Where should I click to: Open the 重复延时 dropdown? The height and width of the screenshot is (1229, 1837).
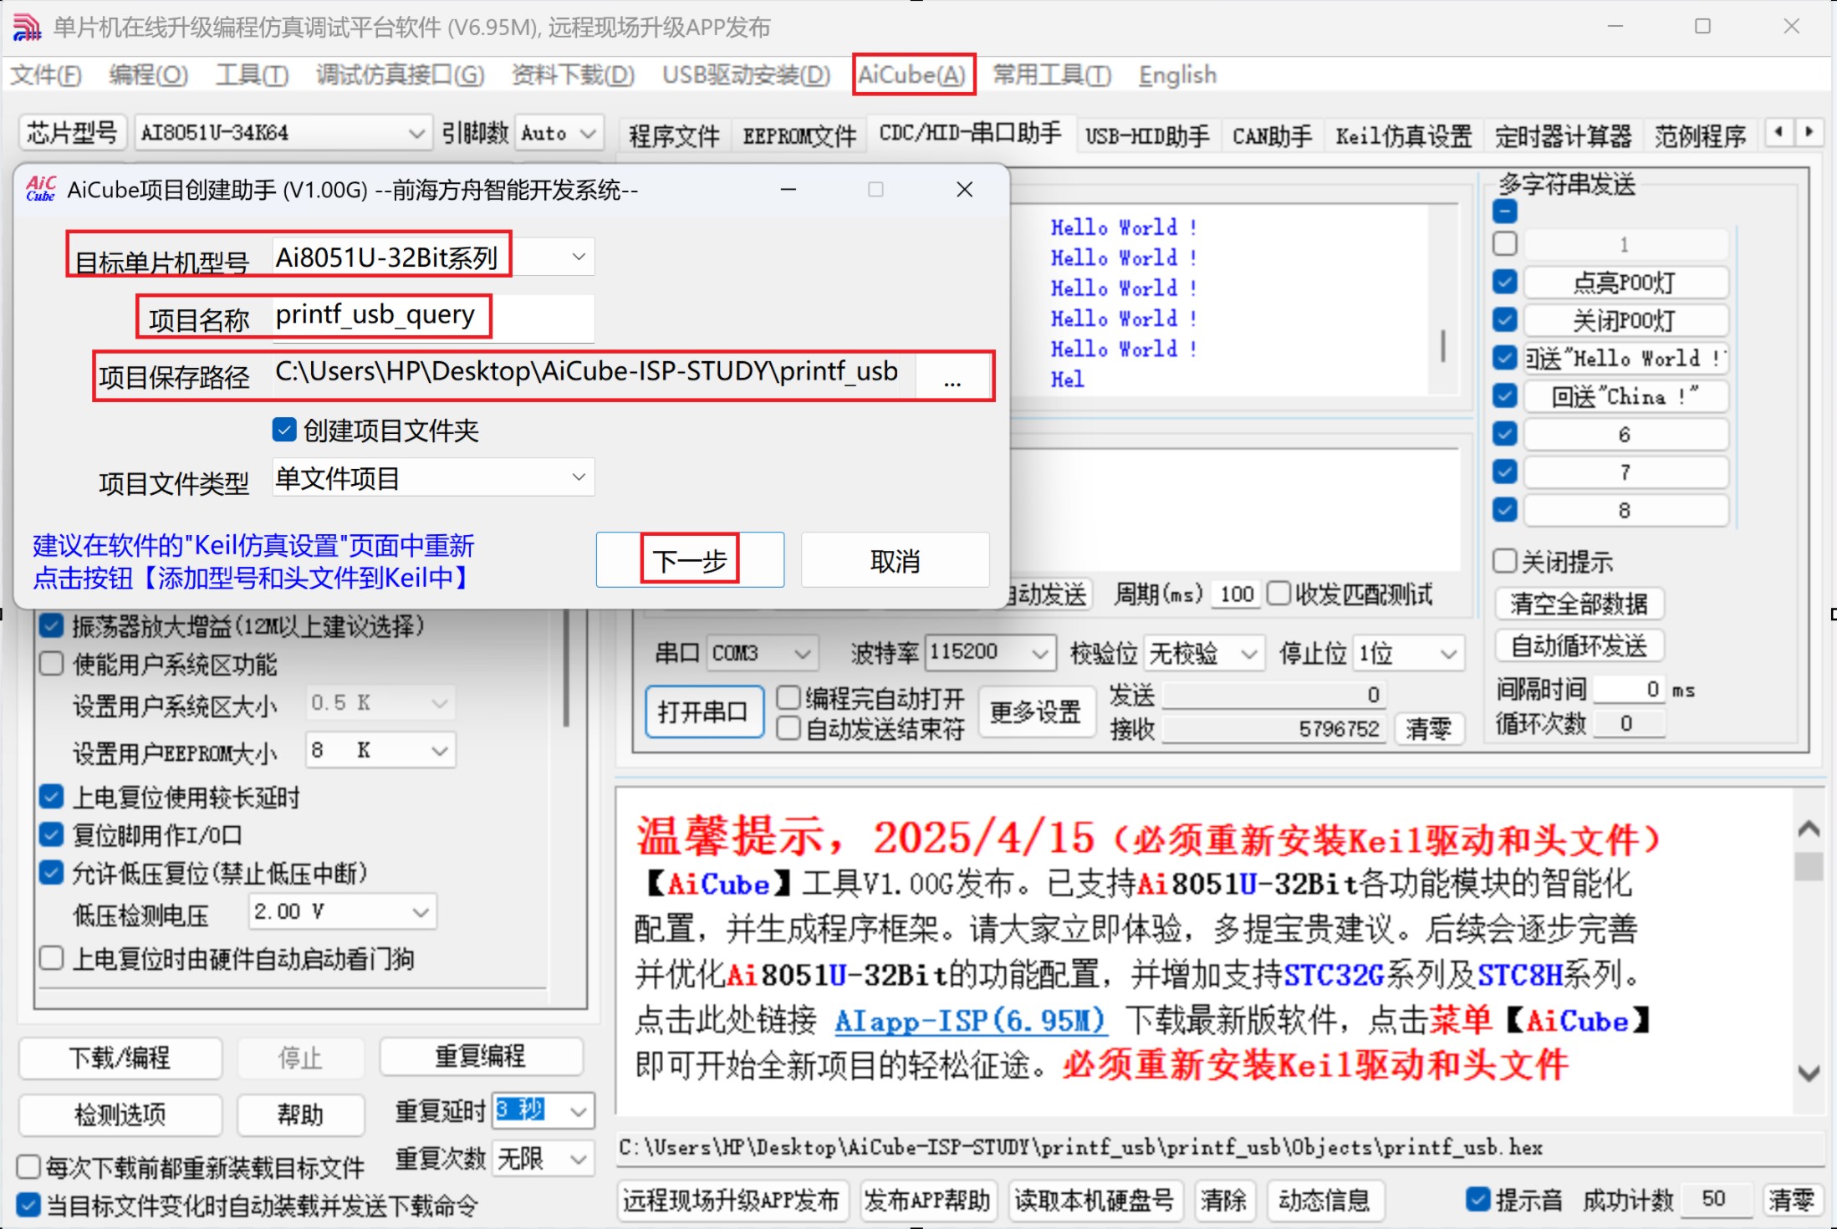coord(543,1111)
